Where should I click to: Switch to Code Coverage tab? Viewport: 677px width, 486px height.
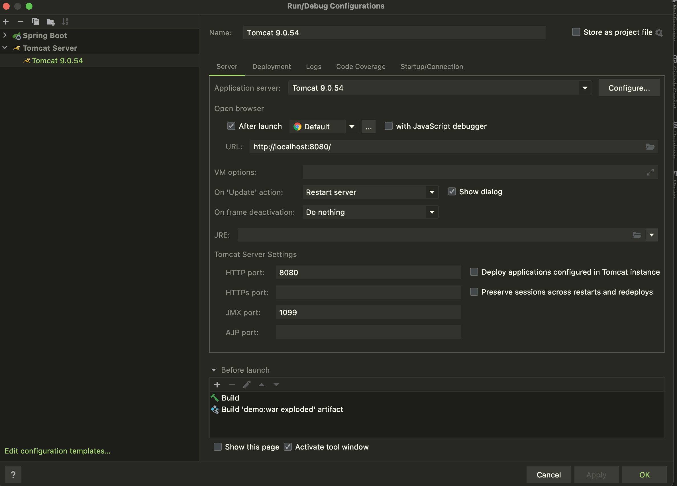pyautogui.click(x=361, y=67)
